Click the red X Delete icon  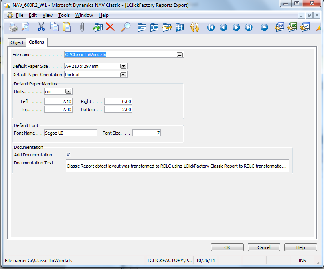coord(110,27)
